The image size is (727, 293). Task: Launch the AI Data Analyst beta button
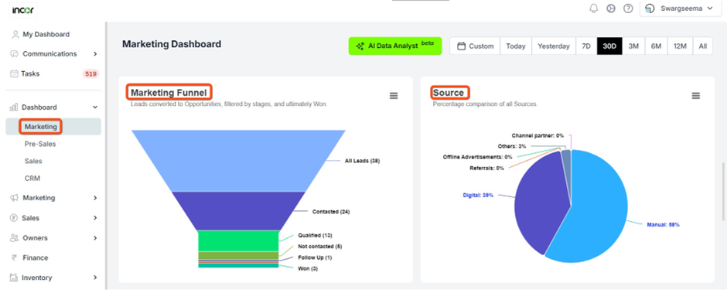click(395, 46)
